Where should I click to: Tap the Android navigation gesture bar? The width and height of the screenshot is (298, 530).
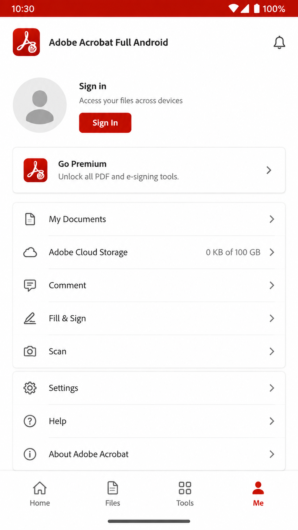[x=149, y=521]
